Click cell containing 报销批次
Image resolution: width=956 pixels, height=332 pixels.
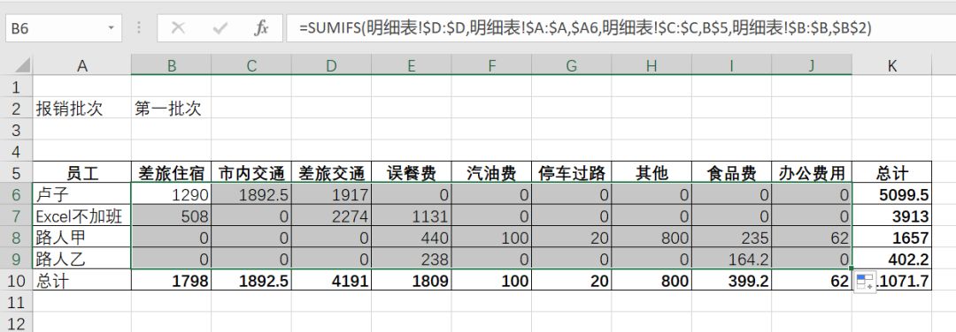pyautogui.click(x=81, y=109)
